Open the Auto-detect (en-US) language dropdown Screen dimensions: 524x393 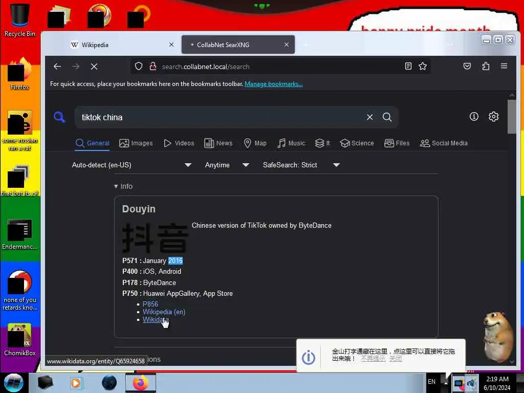coord(132,165)
